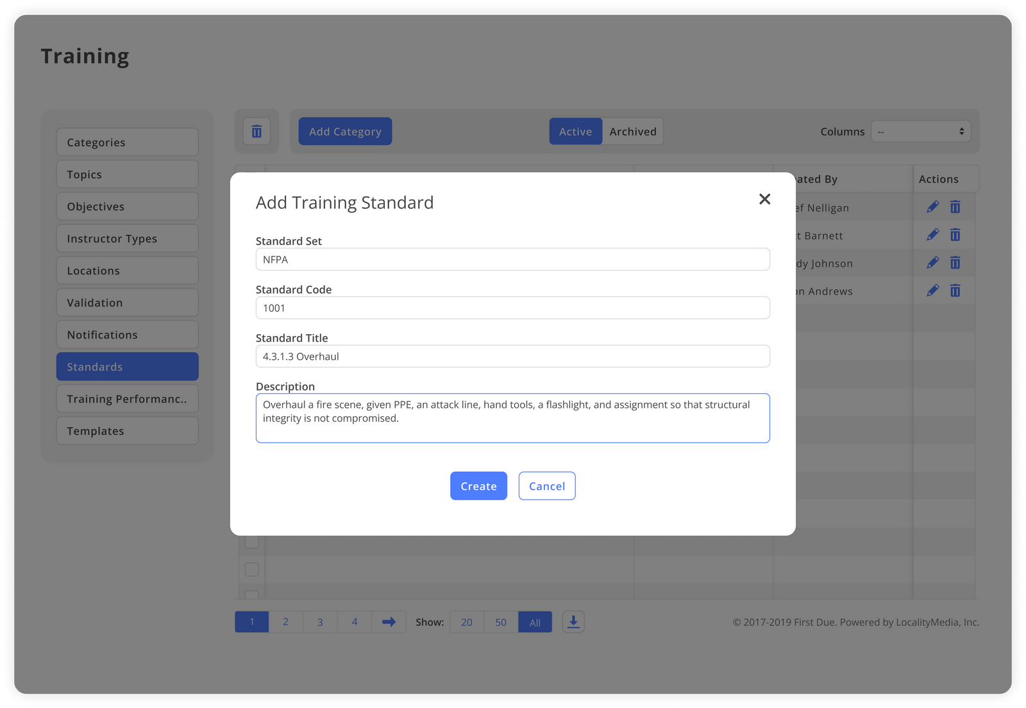Open the Templates section
This screenshot has width=1026, height=708.
(127, 430)
